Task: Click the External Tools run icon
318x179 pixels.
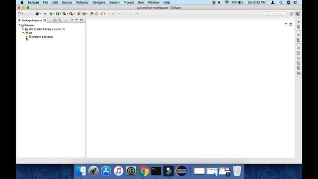Action: coord(71,14)
